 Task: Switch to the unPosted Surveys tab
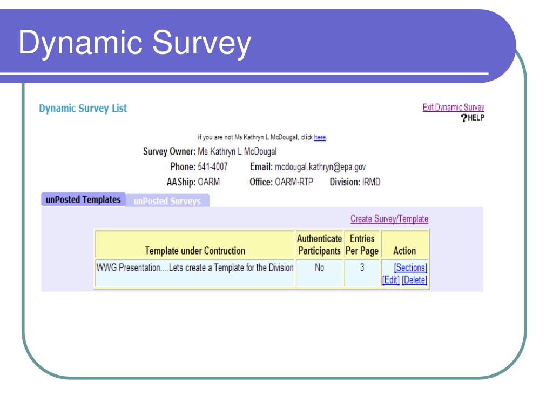click(167, 201)
